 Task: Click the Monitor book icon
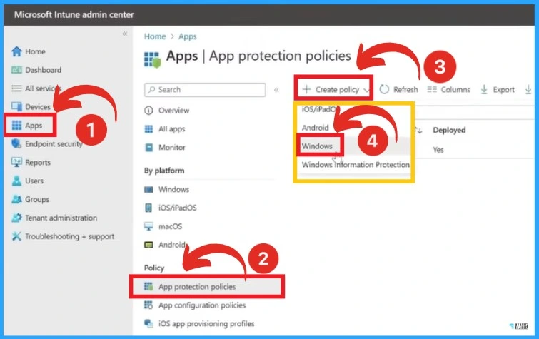click(148, 147)
